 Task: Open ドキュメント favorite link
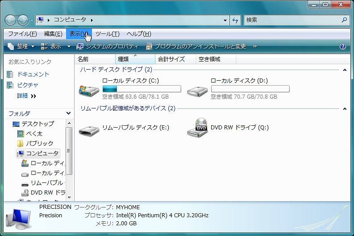pyautogui.click(x=33, y=75)
